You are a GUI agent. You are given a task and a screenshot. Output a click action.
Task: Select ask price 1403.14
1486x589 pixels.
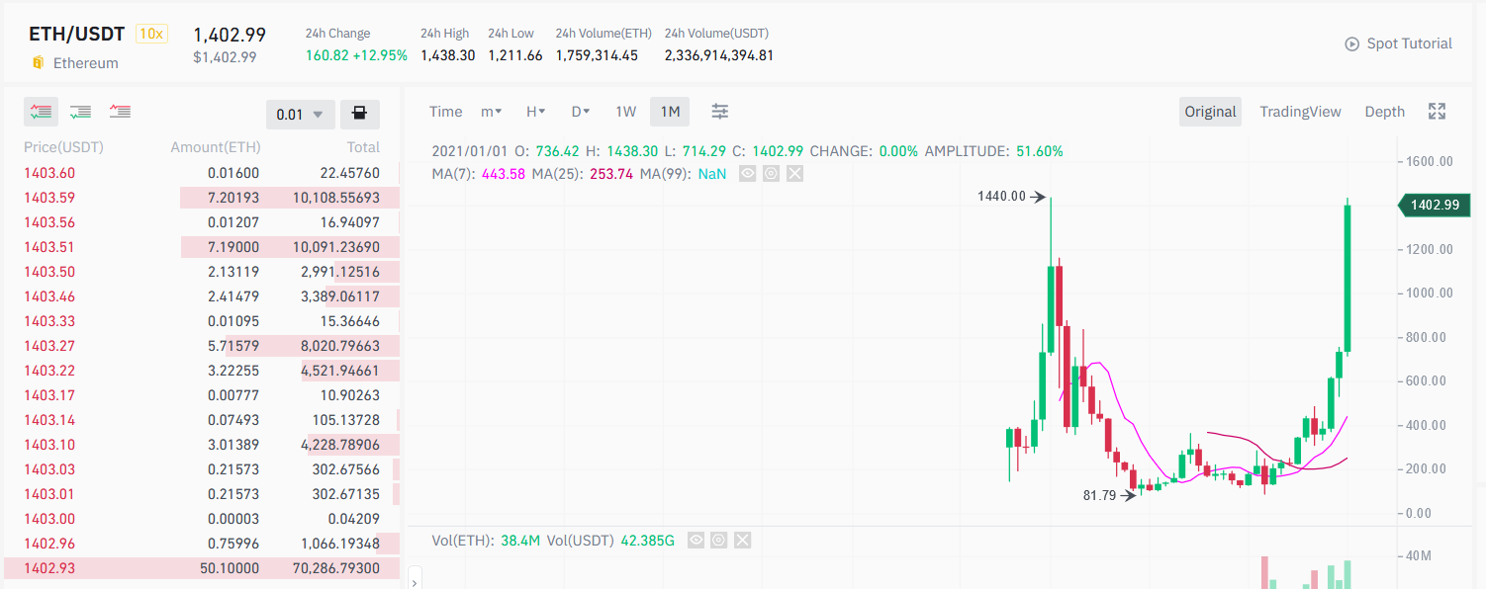coord(48,420)
